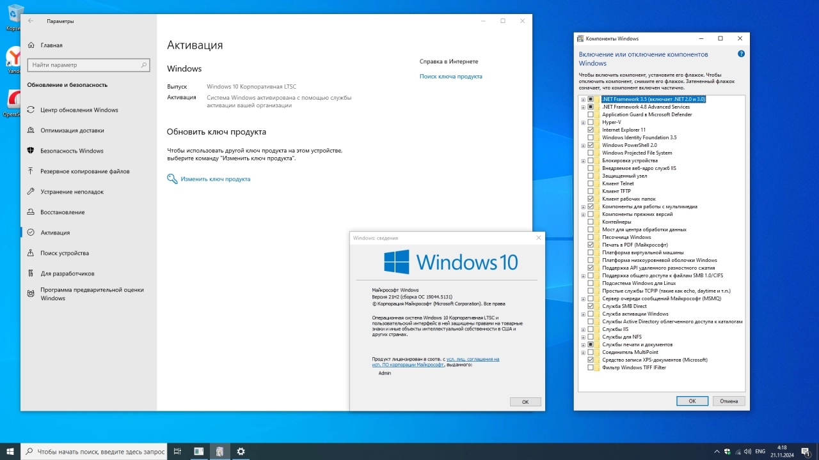Open Troubleshoot wrench icon in sidebar
The width and height of the screenshot is (819, 460).
31,192
